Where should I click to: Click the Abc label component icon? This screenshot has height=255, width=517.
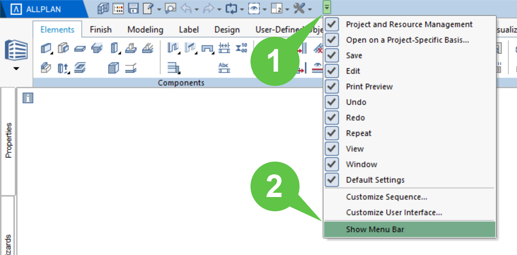pos(224,67)
